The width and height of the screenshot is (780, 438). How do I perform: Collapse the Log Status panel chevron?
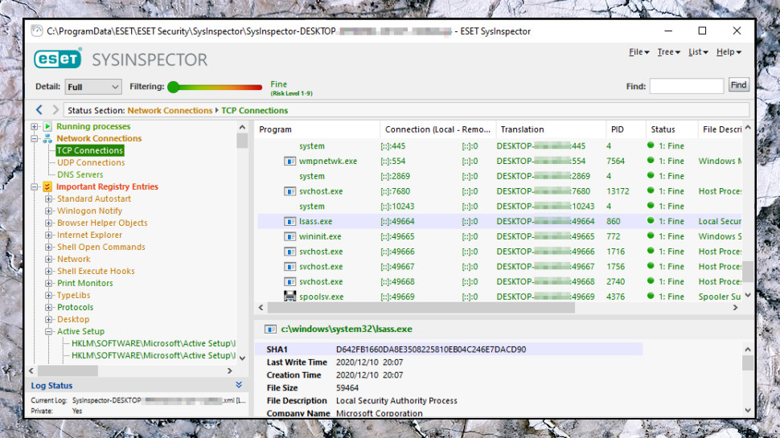tap(239, 385)
